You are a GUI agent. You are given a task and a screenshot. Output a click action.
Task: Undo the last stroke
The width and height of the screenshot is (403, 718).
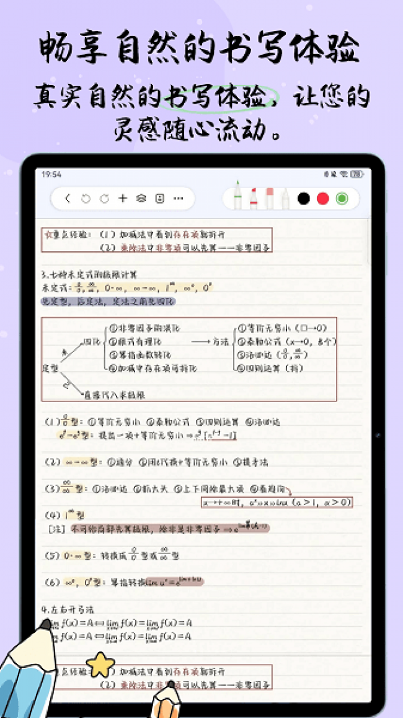click(x=86, y=199)
